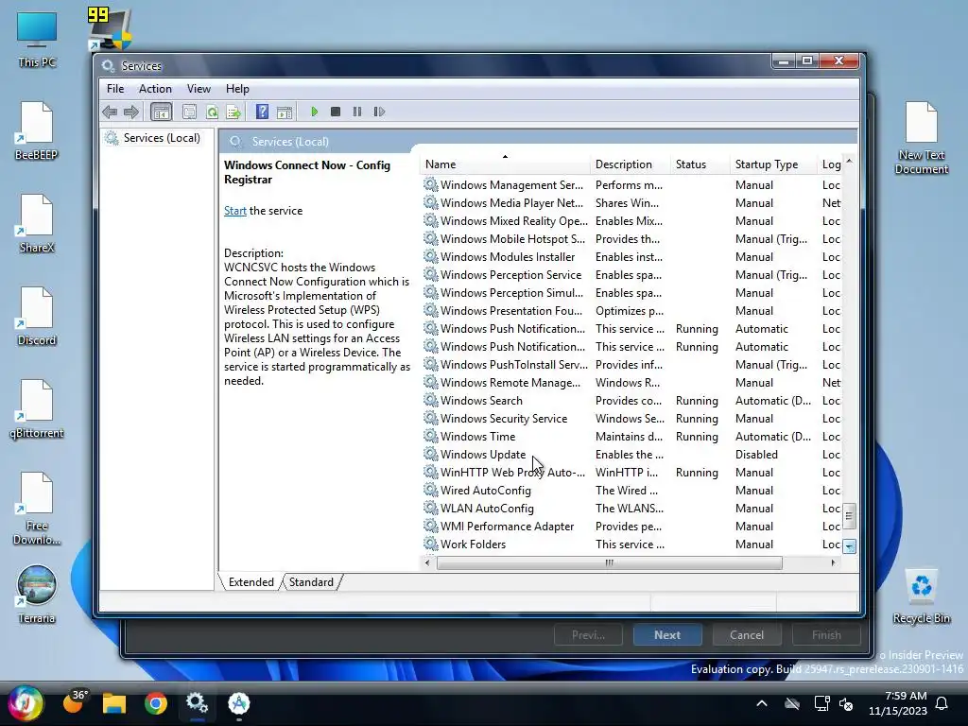The width and height of the screenshot is (968, 726).
Task: Open the notification bell in system tray
Action: click(942, 703)
